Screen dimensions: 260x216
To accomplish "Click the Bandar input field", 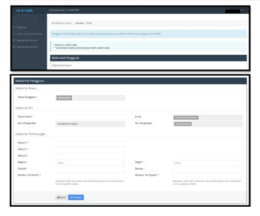I will coord(207,169).
